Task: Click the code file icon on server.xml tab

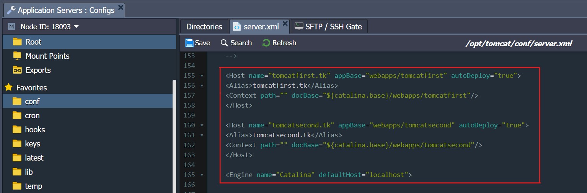Action: click(237, 27)
